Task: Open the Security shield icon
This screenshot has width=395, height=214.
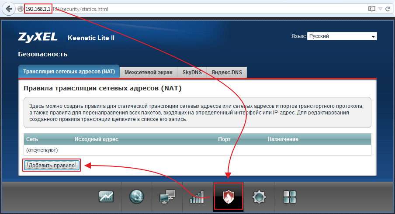Action: pos(229,197)
